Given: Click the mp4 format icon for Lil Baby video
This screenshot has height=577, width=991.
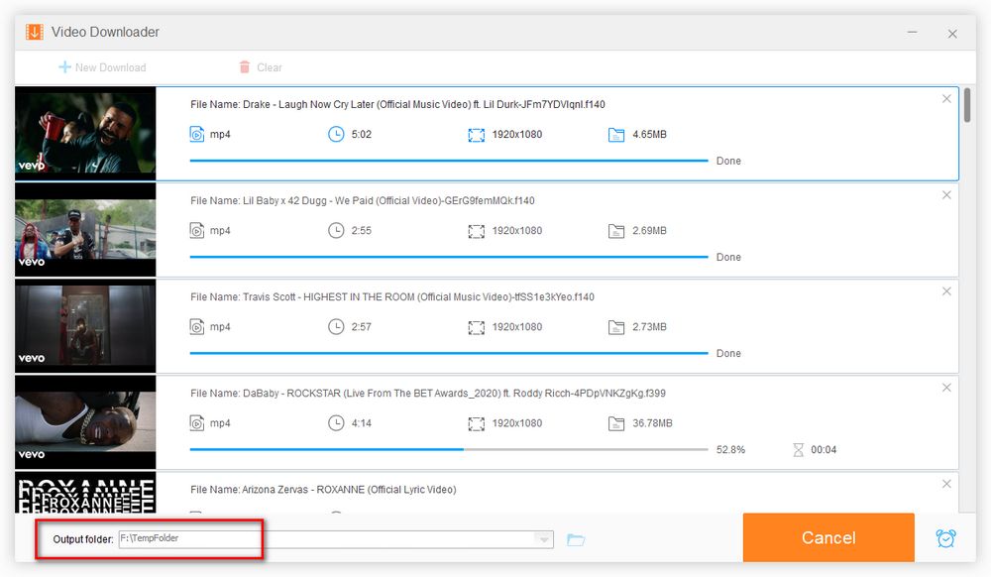Looking at the screenshot, I should click(196, 231).
